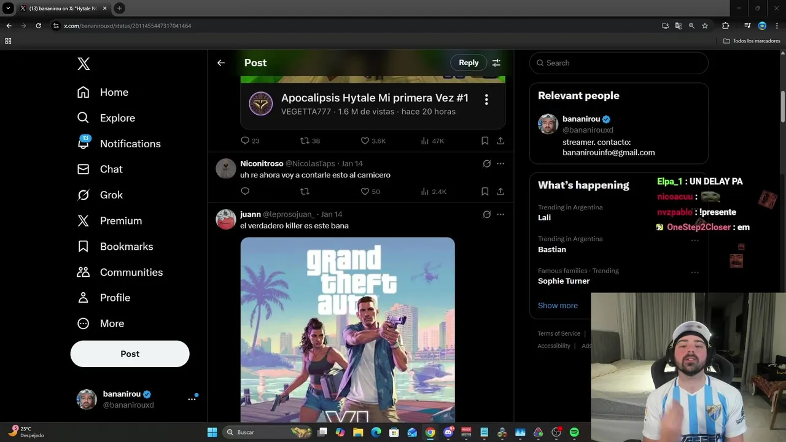Click the Grok icon on Niconitroso's reply
Viewport: 786px width, 442px height.
(x=487, y=163)
